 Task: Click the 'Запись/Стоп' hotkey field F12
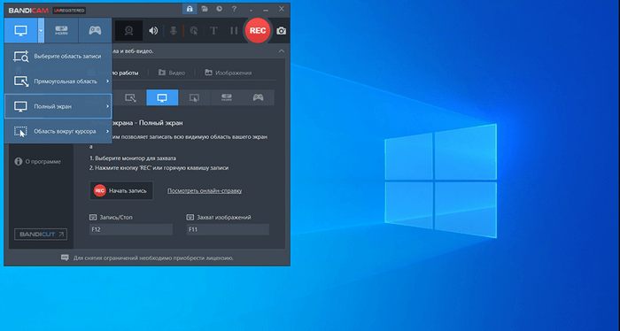pyautogui.click(x=131, y=229)
